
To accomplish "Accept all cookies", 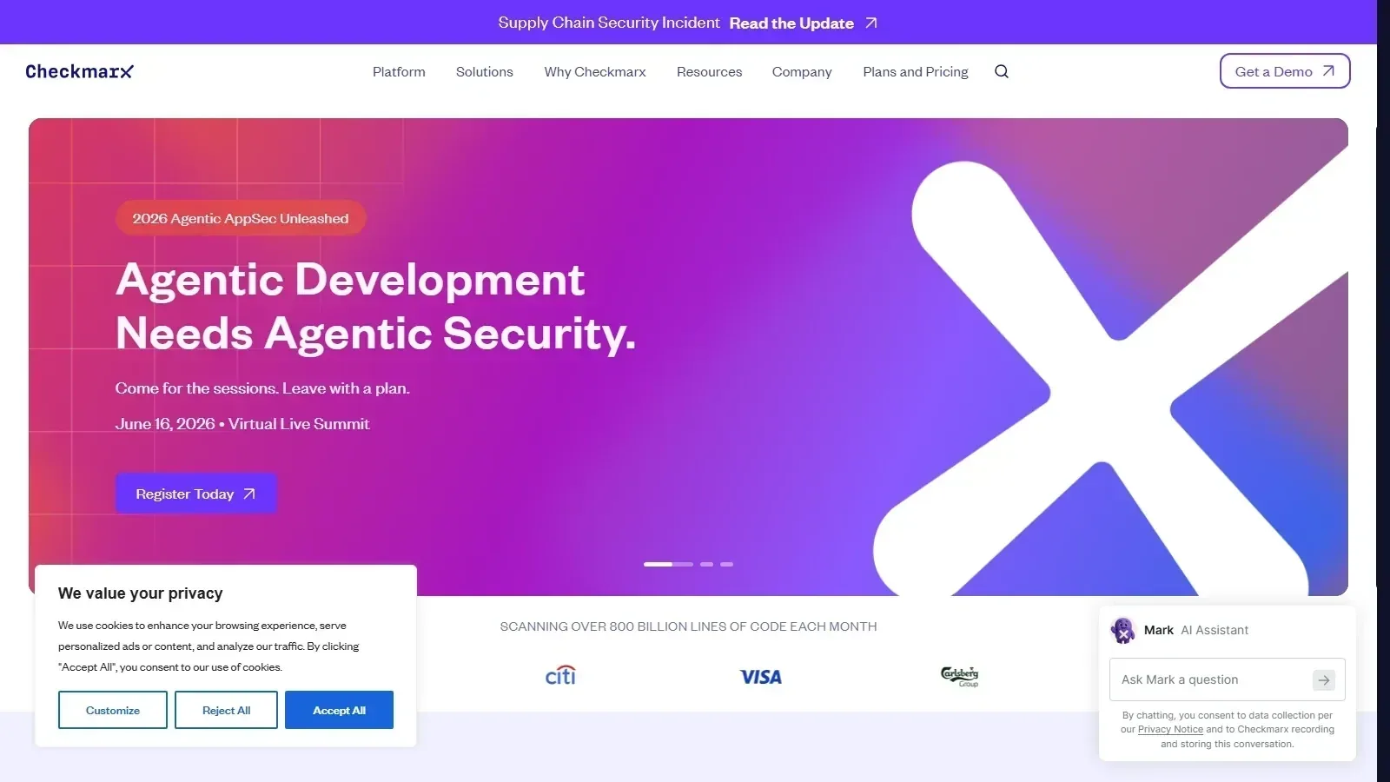I will (x=339, y=710).
